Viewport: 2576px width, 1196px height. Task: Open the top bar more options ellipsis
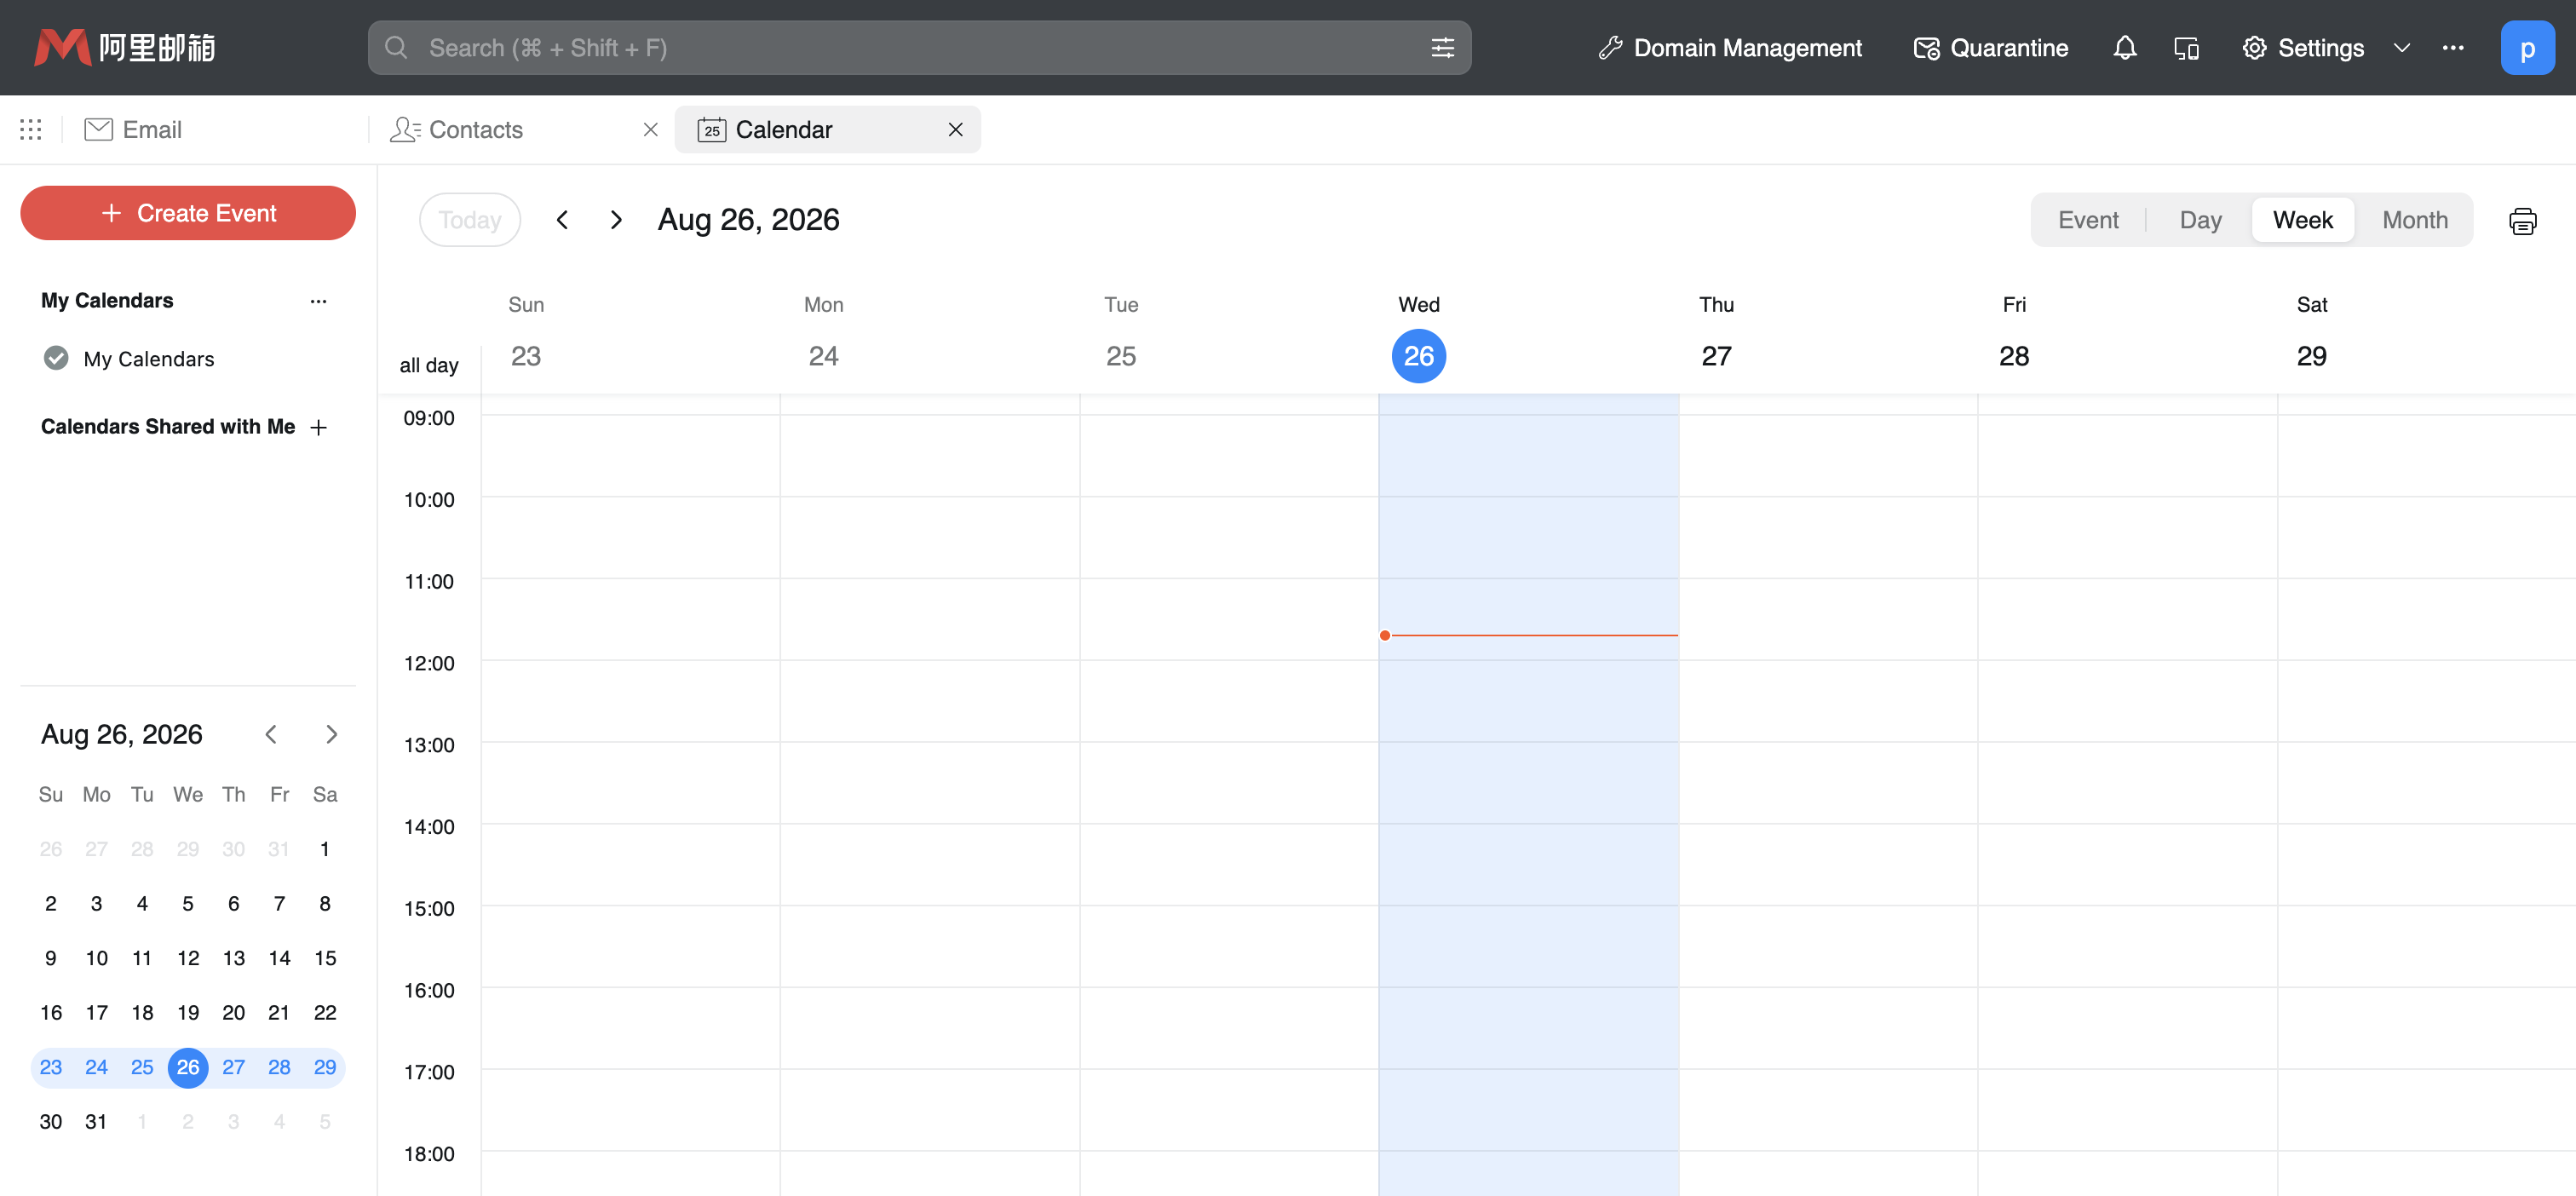[2453, 48]
